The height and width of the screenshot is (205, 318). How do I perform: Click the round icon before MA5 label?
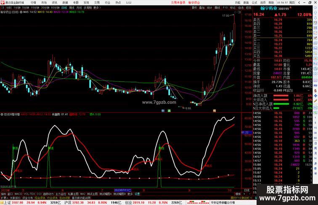click(21, 12)
